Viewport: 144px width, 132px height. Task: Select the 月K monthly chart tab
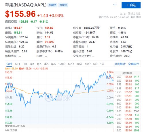point(39,64)
